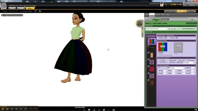This screenshot has height=111, width=198.
Task: Click the IMVU logo
Action: click(x=3, y=6)
